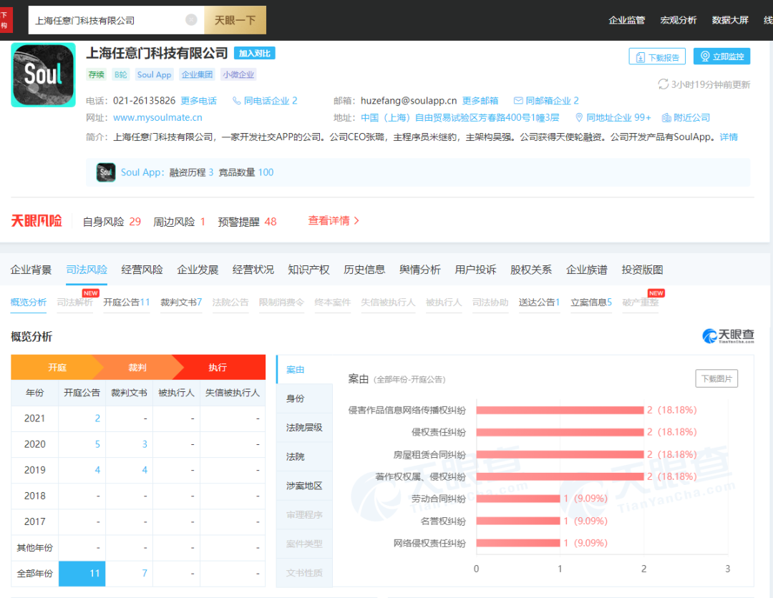Click the 加入对比 button

[254, 53]
